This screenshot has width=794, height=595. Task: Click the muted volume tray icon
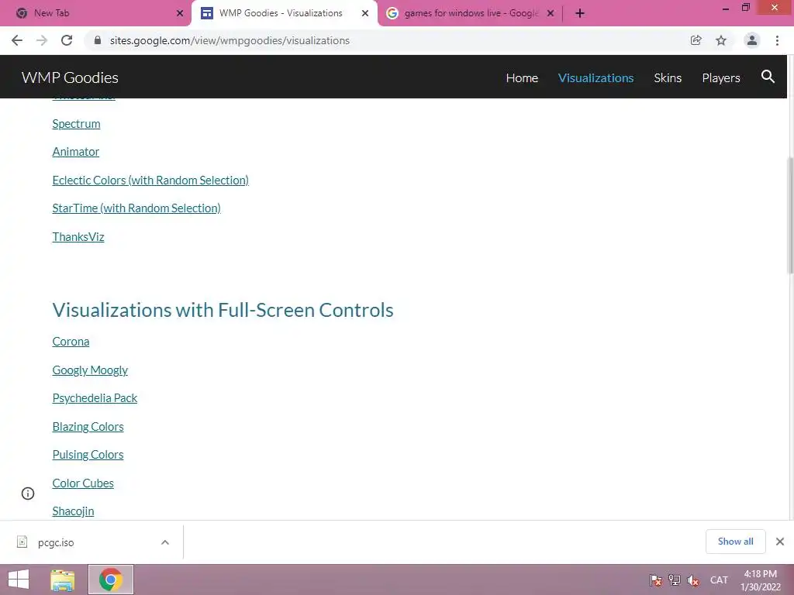pos(693,580)
